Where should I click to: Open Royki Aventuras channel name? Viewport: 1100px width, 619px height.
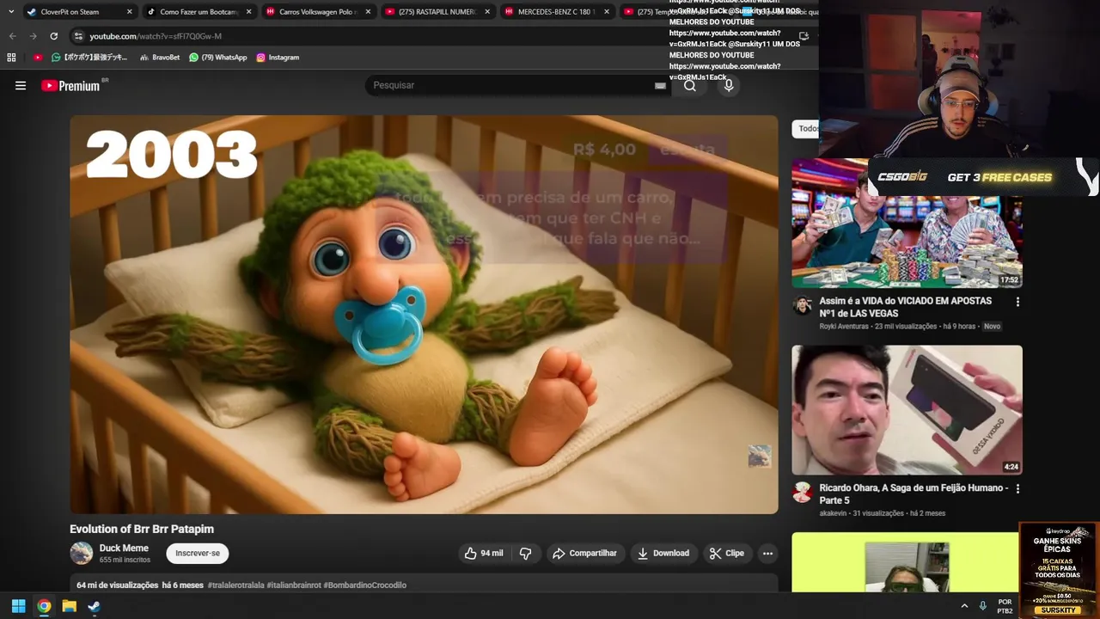pyautogui.click(x=843, y=327)
